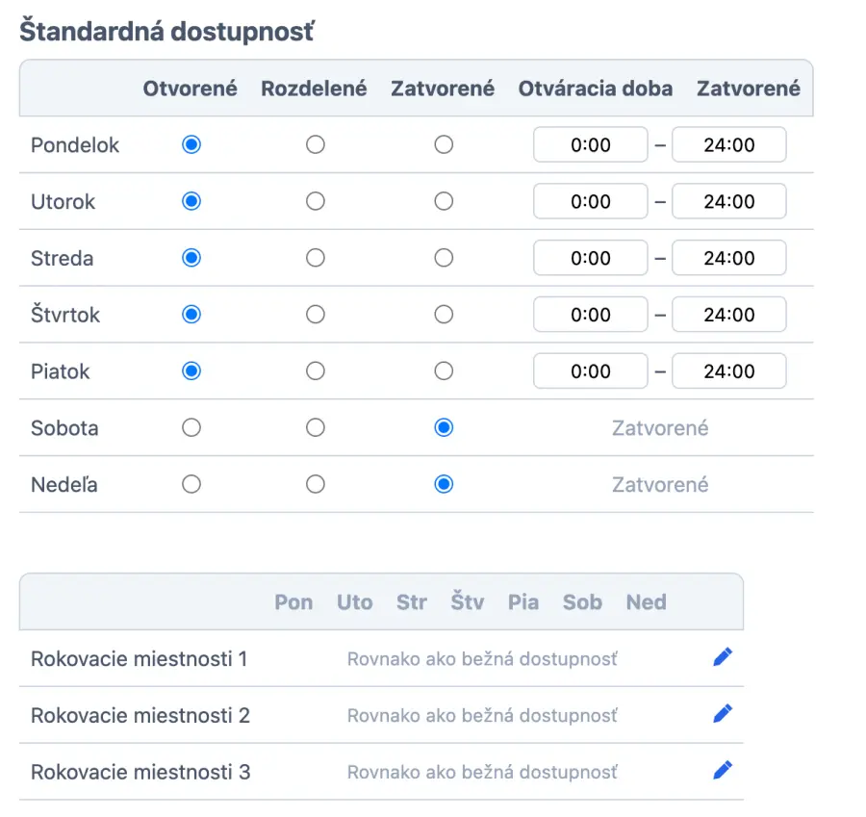Click Utorok closing time field
Image resolution: width=866 pixels, height=817 pixels.
tap(728, 202)
